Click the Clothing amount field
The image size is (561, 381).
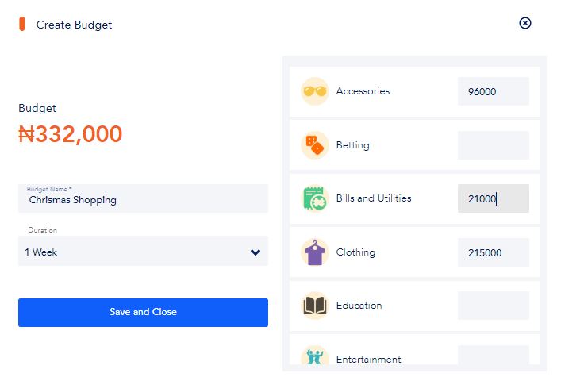(493, 252)
